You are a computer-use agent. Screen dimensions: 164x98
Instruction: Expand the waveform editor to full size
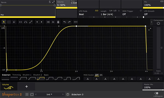point(150,29)
